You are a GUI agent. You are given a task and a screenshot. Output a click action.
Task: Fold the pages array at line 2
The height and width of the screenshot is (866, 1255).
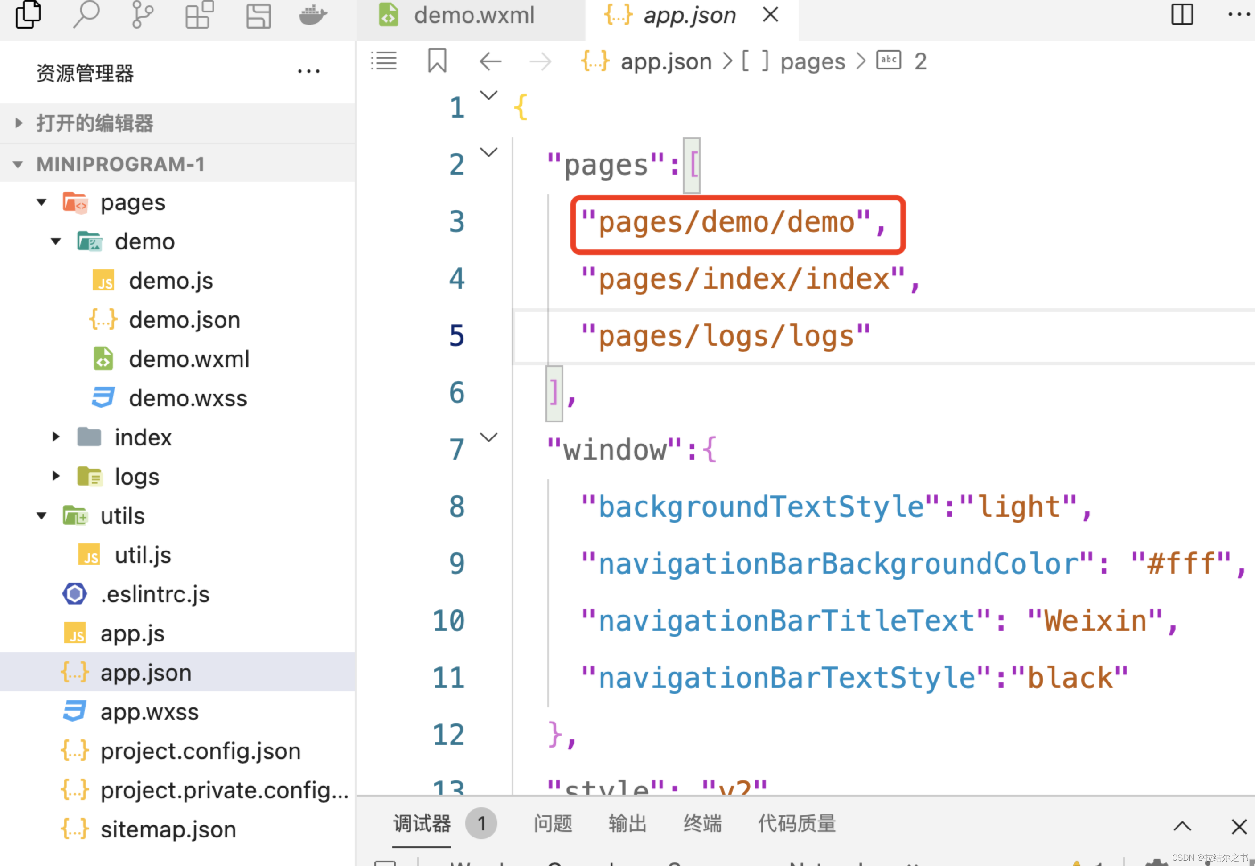(489, 152)
